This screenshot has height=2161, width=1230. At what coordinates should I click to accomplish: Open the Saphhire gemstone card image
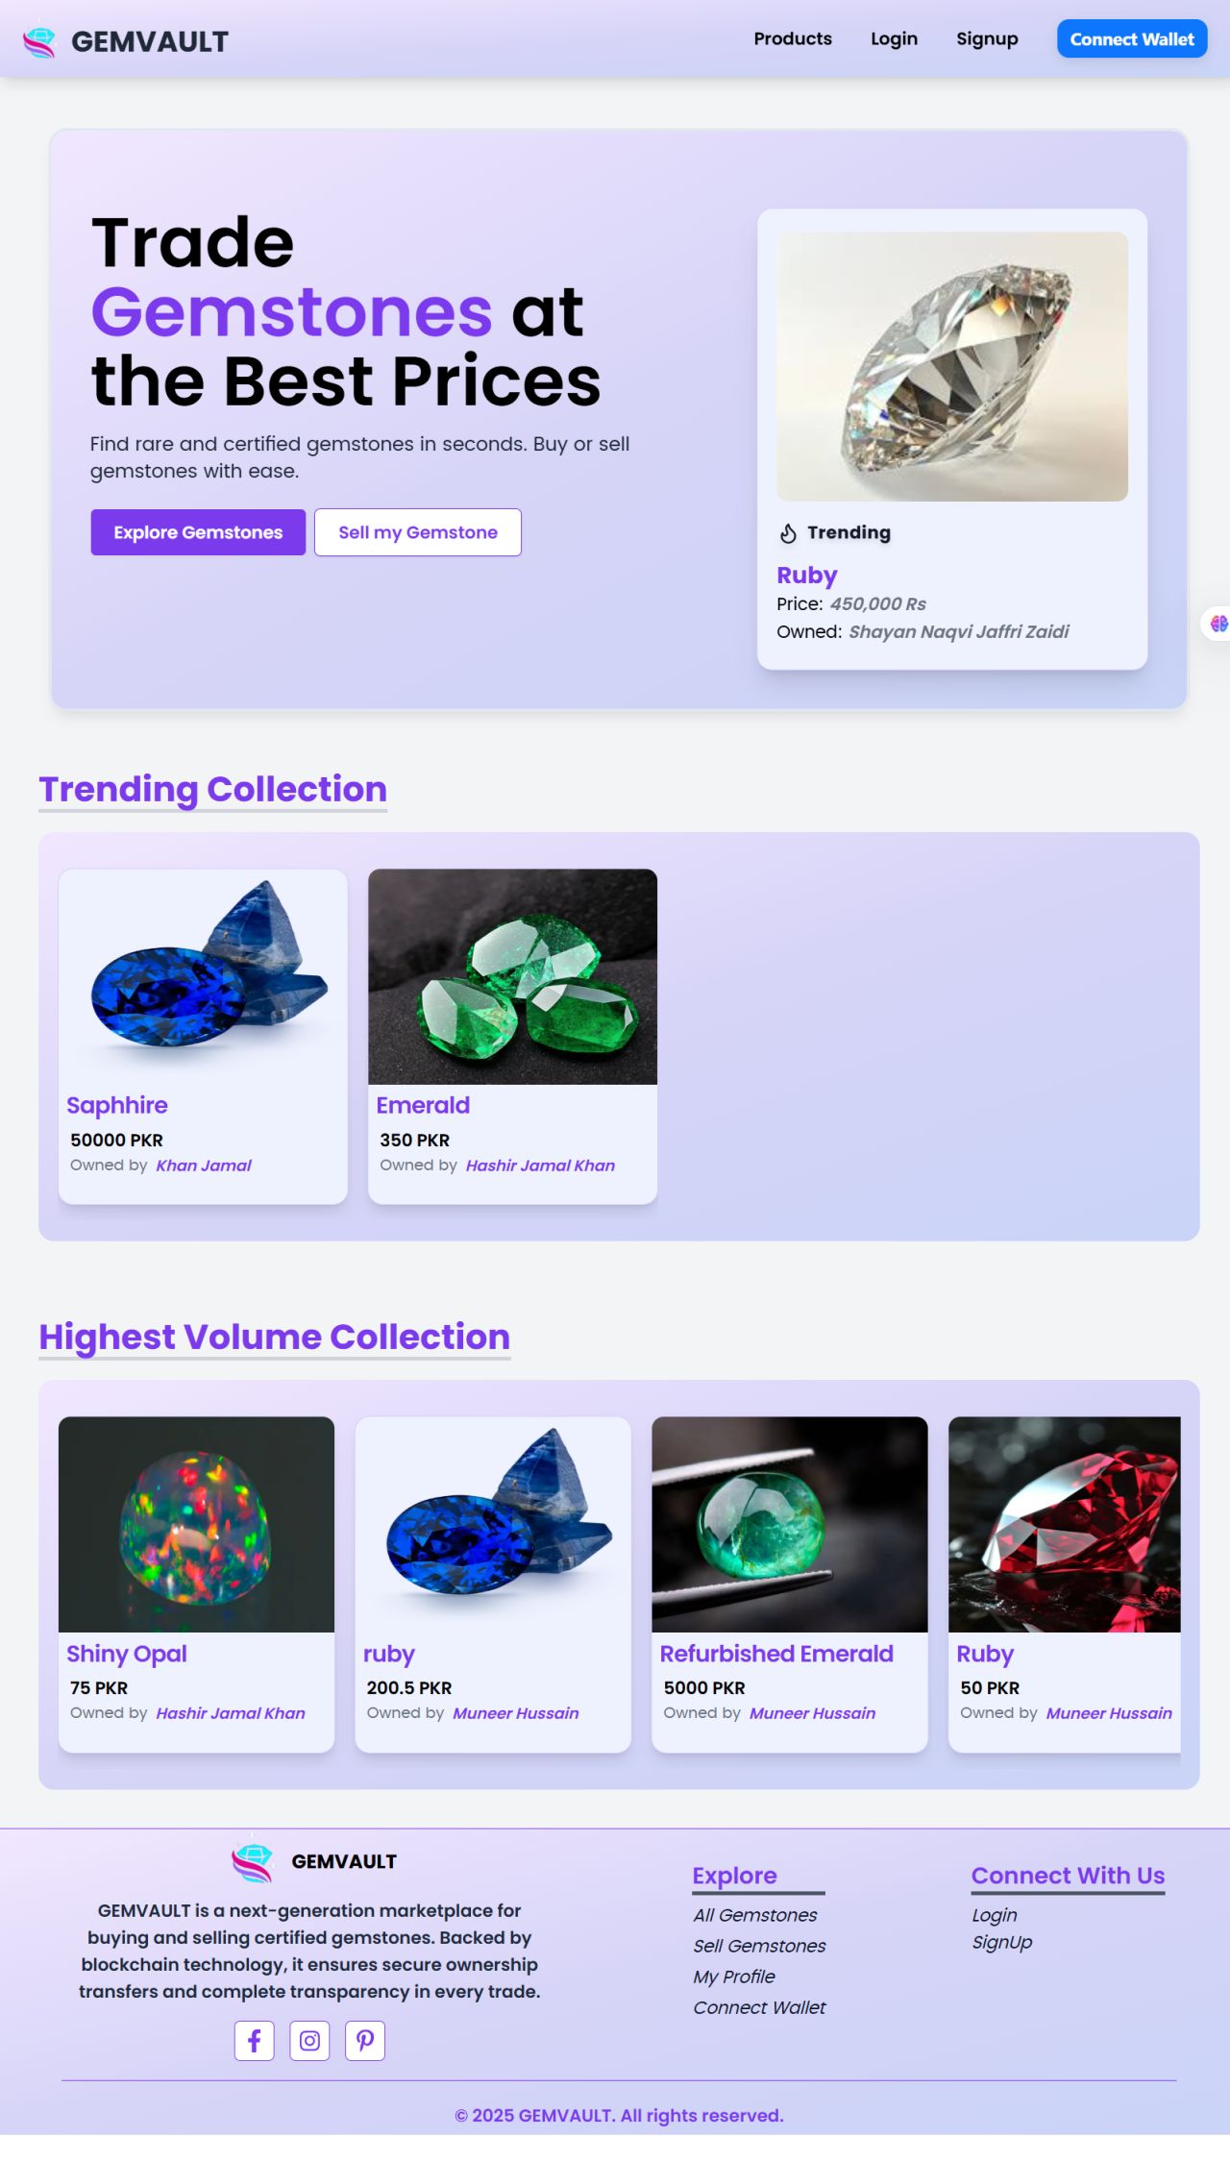(203, 976)
